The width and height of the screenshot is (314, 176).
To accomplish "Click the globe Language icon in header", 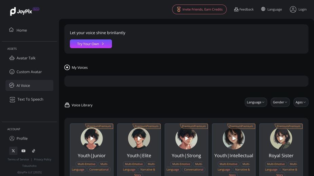I will pos(263,9).
